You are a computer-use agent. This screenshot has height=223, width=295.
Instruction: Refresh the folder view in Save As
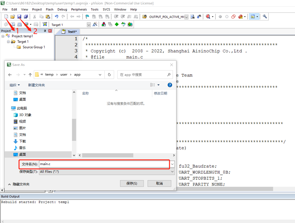pos(109,74)
